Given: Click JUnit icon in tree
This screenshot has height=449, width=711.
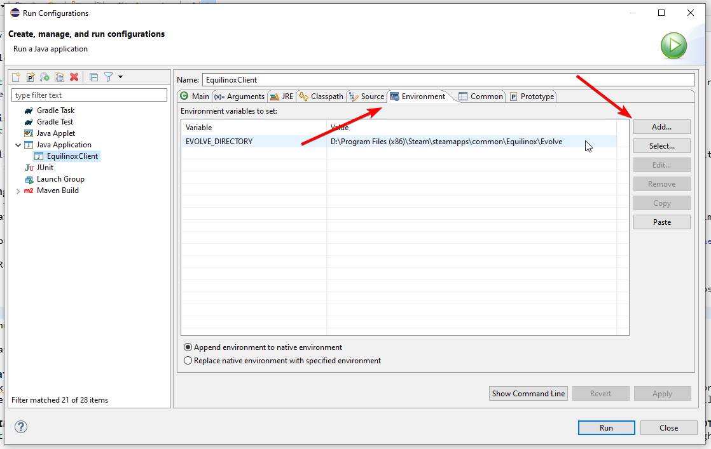Looking at the screenshot, I should (x=29, y=168).
